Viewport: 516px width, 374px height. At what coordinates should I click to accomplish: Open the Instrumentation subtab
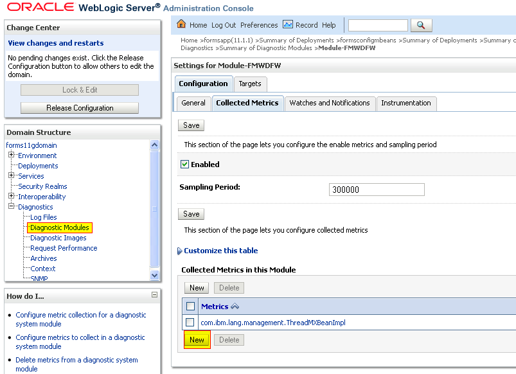point(406,103)
